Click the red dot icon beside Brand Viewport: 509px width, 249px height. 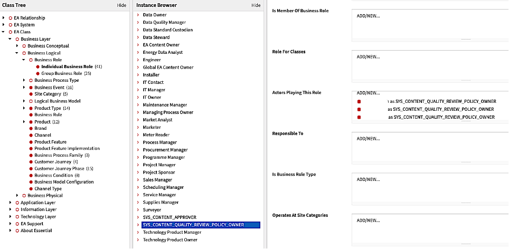(x=31, y=128)
